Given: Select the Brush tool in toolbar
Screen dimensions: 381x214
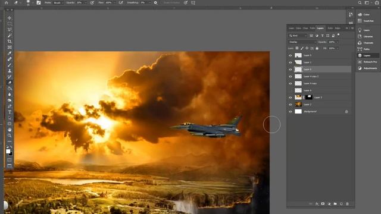Looking at the screenshot, I should click(x=10, y=65).
